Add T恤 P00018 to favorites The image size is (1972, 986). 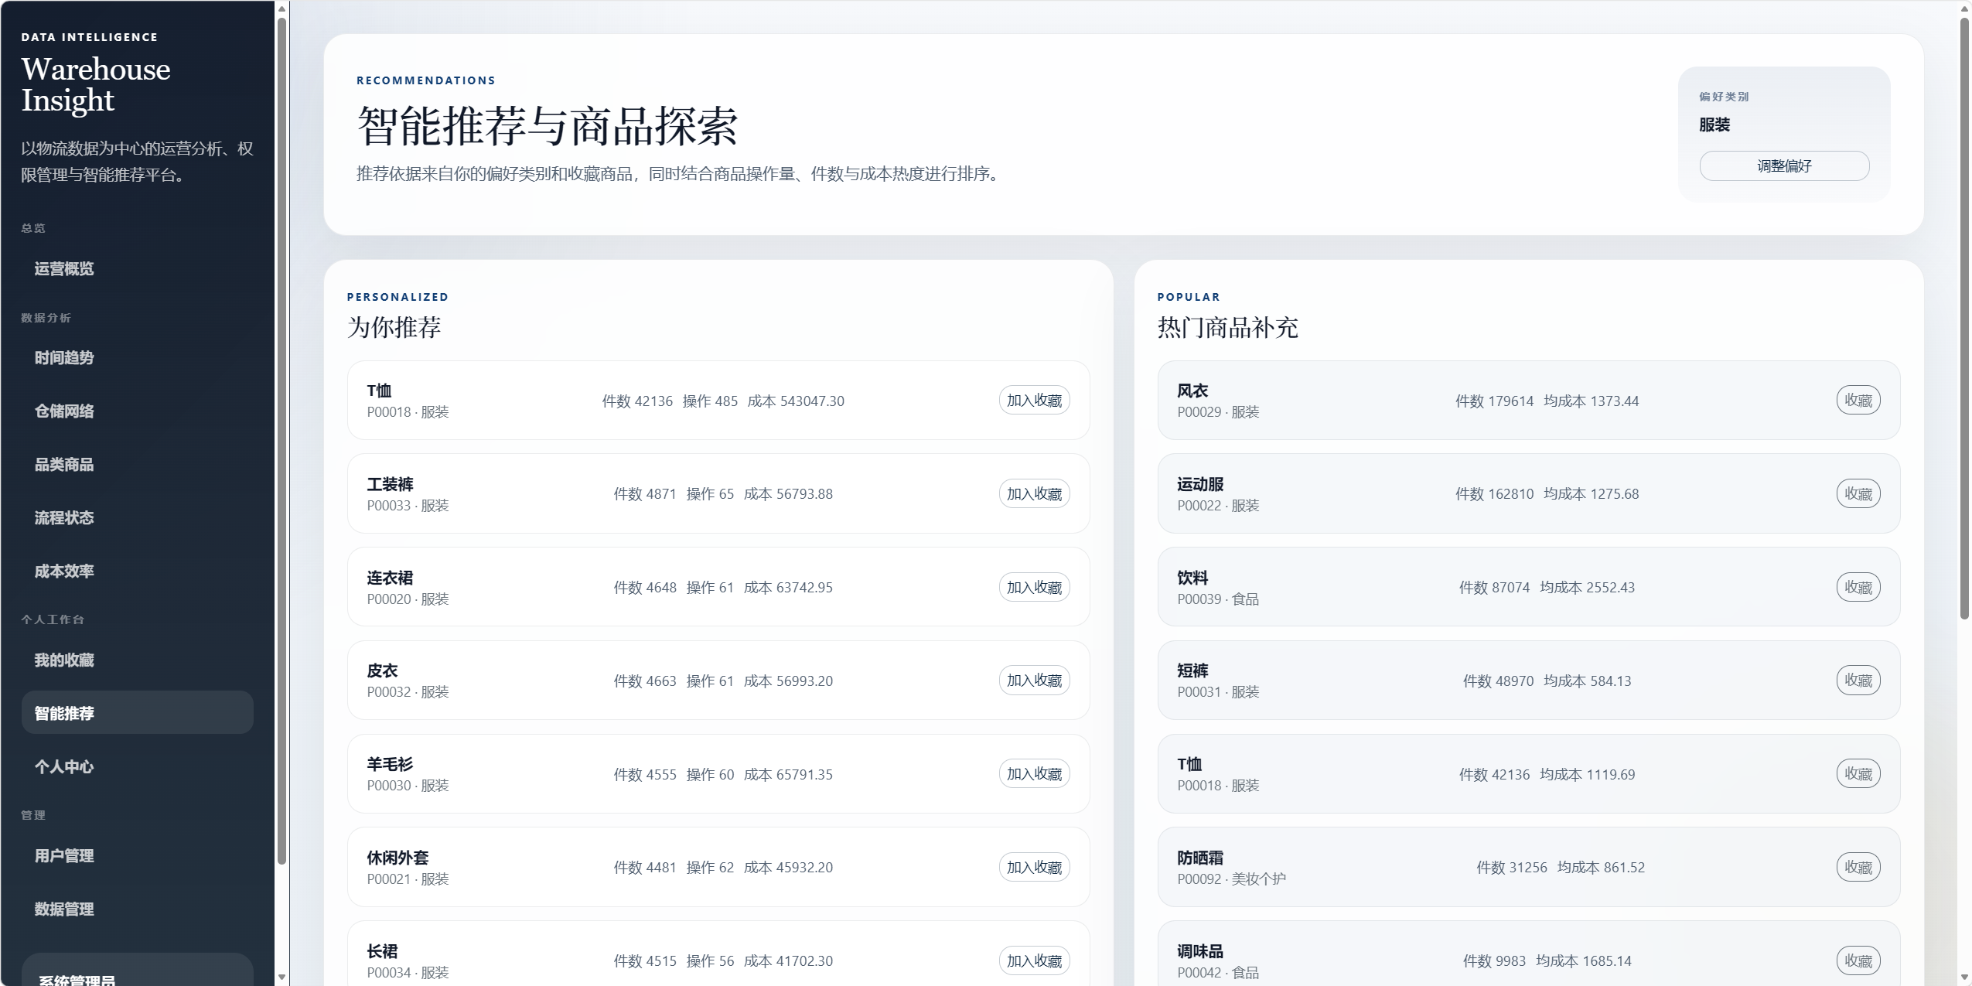click(x=1034, y=401)
